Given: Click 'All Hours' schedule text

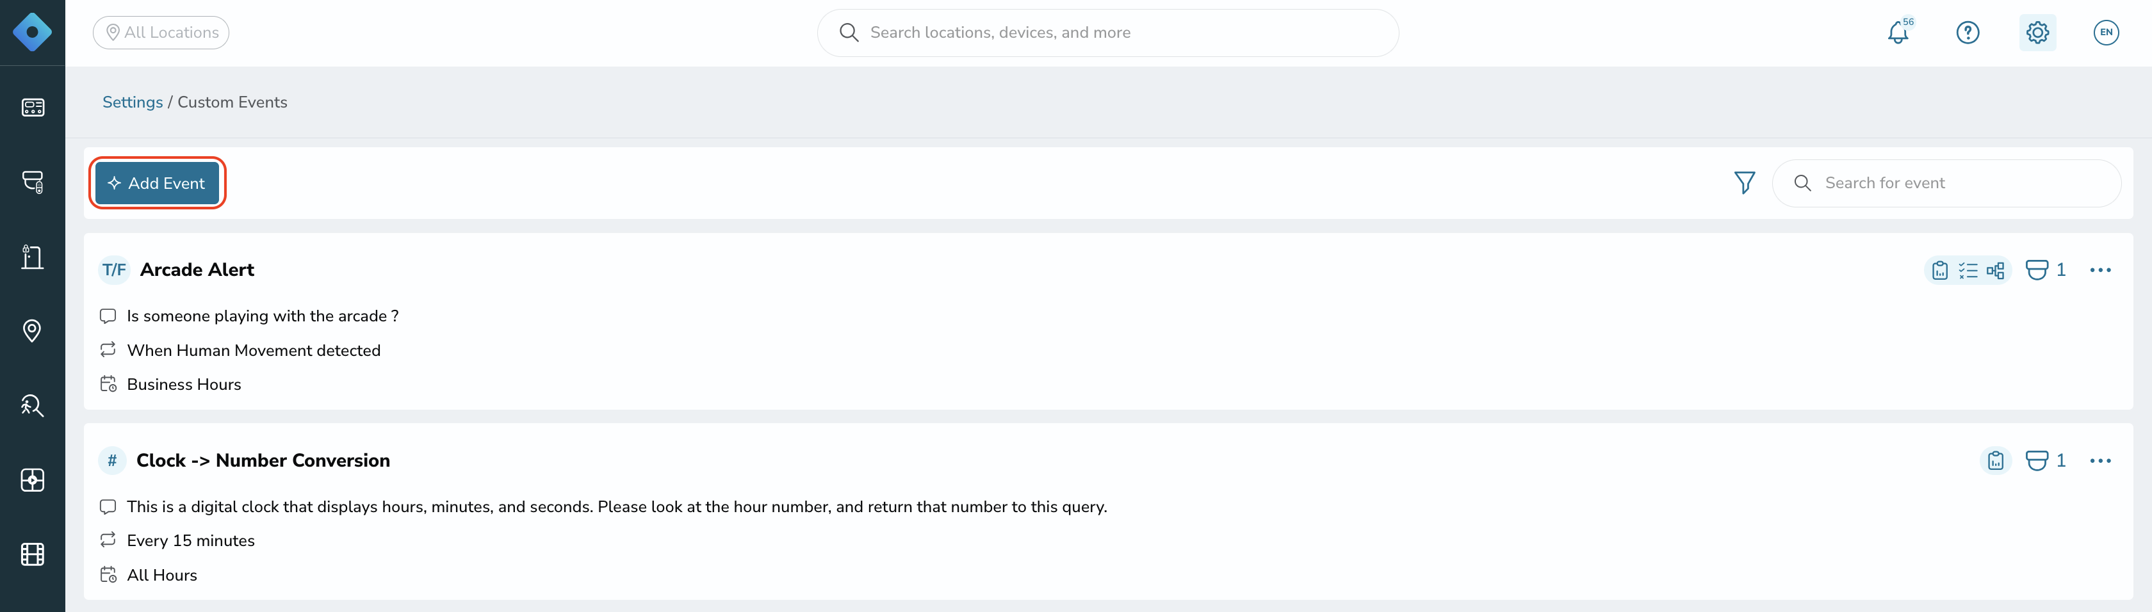Looking at the screenshot, I should 162,576.
